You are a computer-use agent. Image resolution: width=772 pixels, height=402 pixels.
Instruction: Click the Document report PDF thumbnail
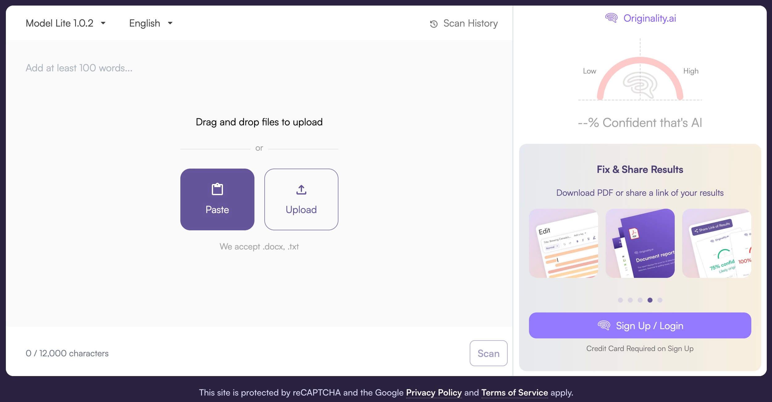point(640,243)
